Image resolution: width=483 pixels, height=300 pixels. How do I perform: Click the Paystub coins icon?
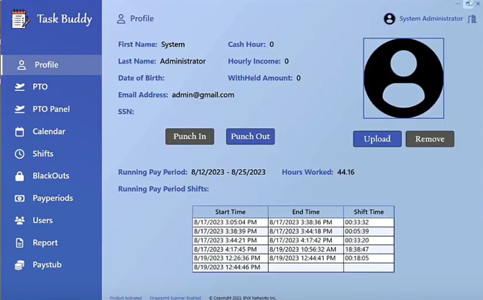coord(19,265)
